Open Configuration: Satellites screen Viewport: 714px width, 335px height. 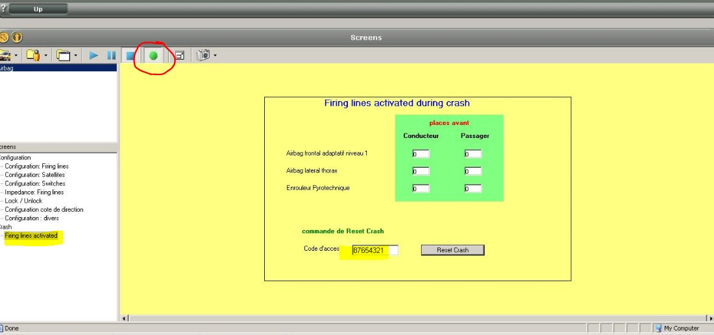coord(34,175)
